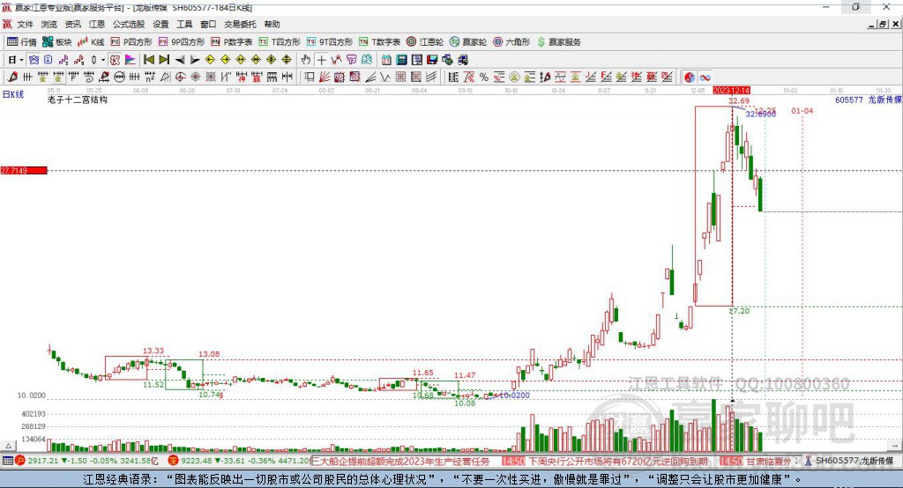Viewport: 903px width, 488px height.
Task: Select the hand pan tool
Action: pyautogui.click(x=306, y=60)
